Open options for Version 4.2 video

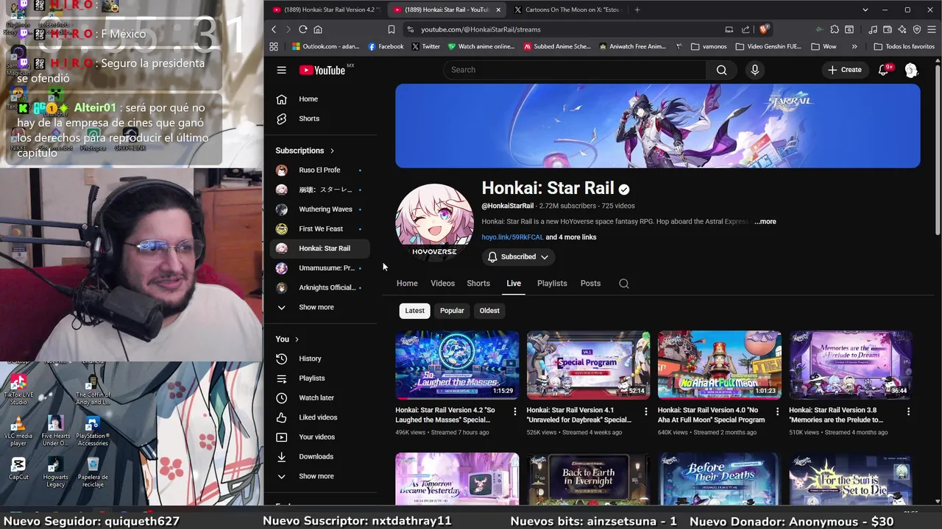tap(515, 411)
